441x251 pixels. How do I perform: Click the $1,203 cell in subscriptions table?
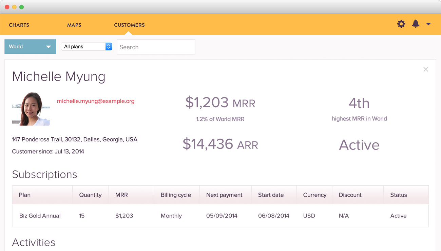[124, 216]
